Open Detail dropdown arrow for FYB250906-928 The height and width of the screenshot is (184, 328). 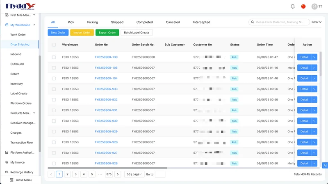pos(314,142)
